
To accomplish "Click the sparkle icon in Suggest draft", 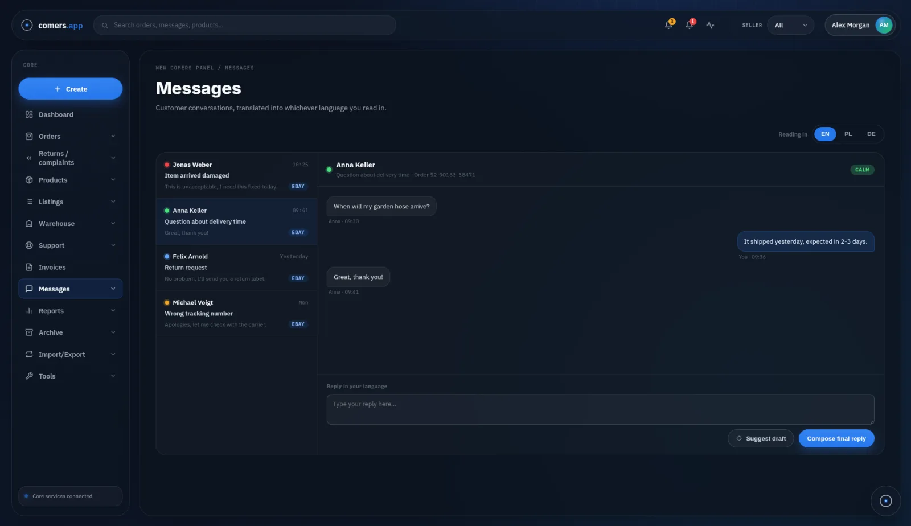I will (x=739, y=438).
